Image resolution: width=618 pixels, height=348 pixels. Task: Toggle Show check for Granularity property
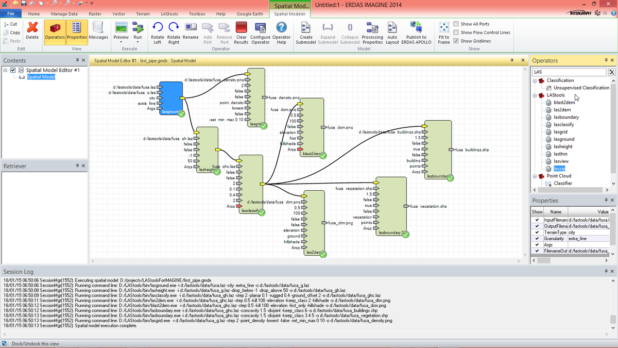coord(537,238)
